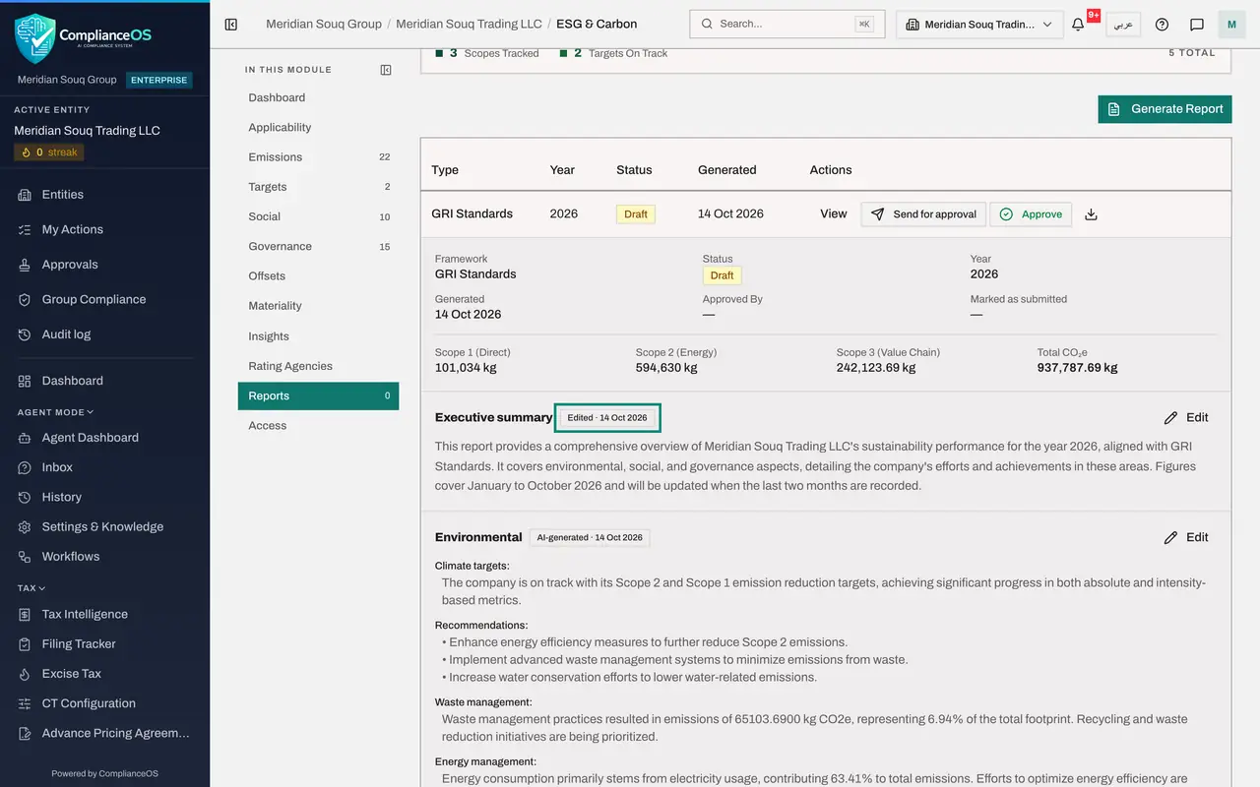Approve the GRI Standards report
This screenshot has width=1260, height=787.
[1031, 214]
